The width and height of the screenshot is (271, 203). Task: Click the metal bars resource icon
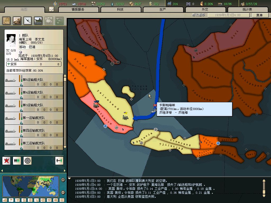coord(74,4)
